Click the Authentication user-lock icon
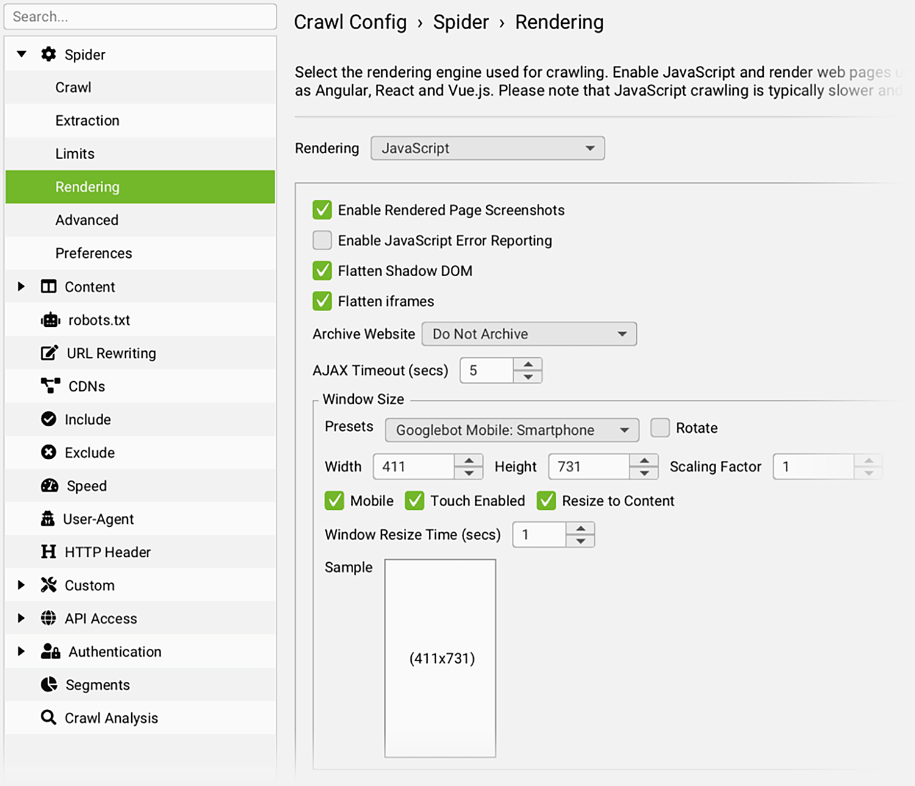 tap(51, 651)
